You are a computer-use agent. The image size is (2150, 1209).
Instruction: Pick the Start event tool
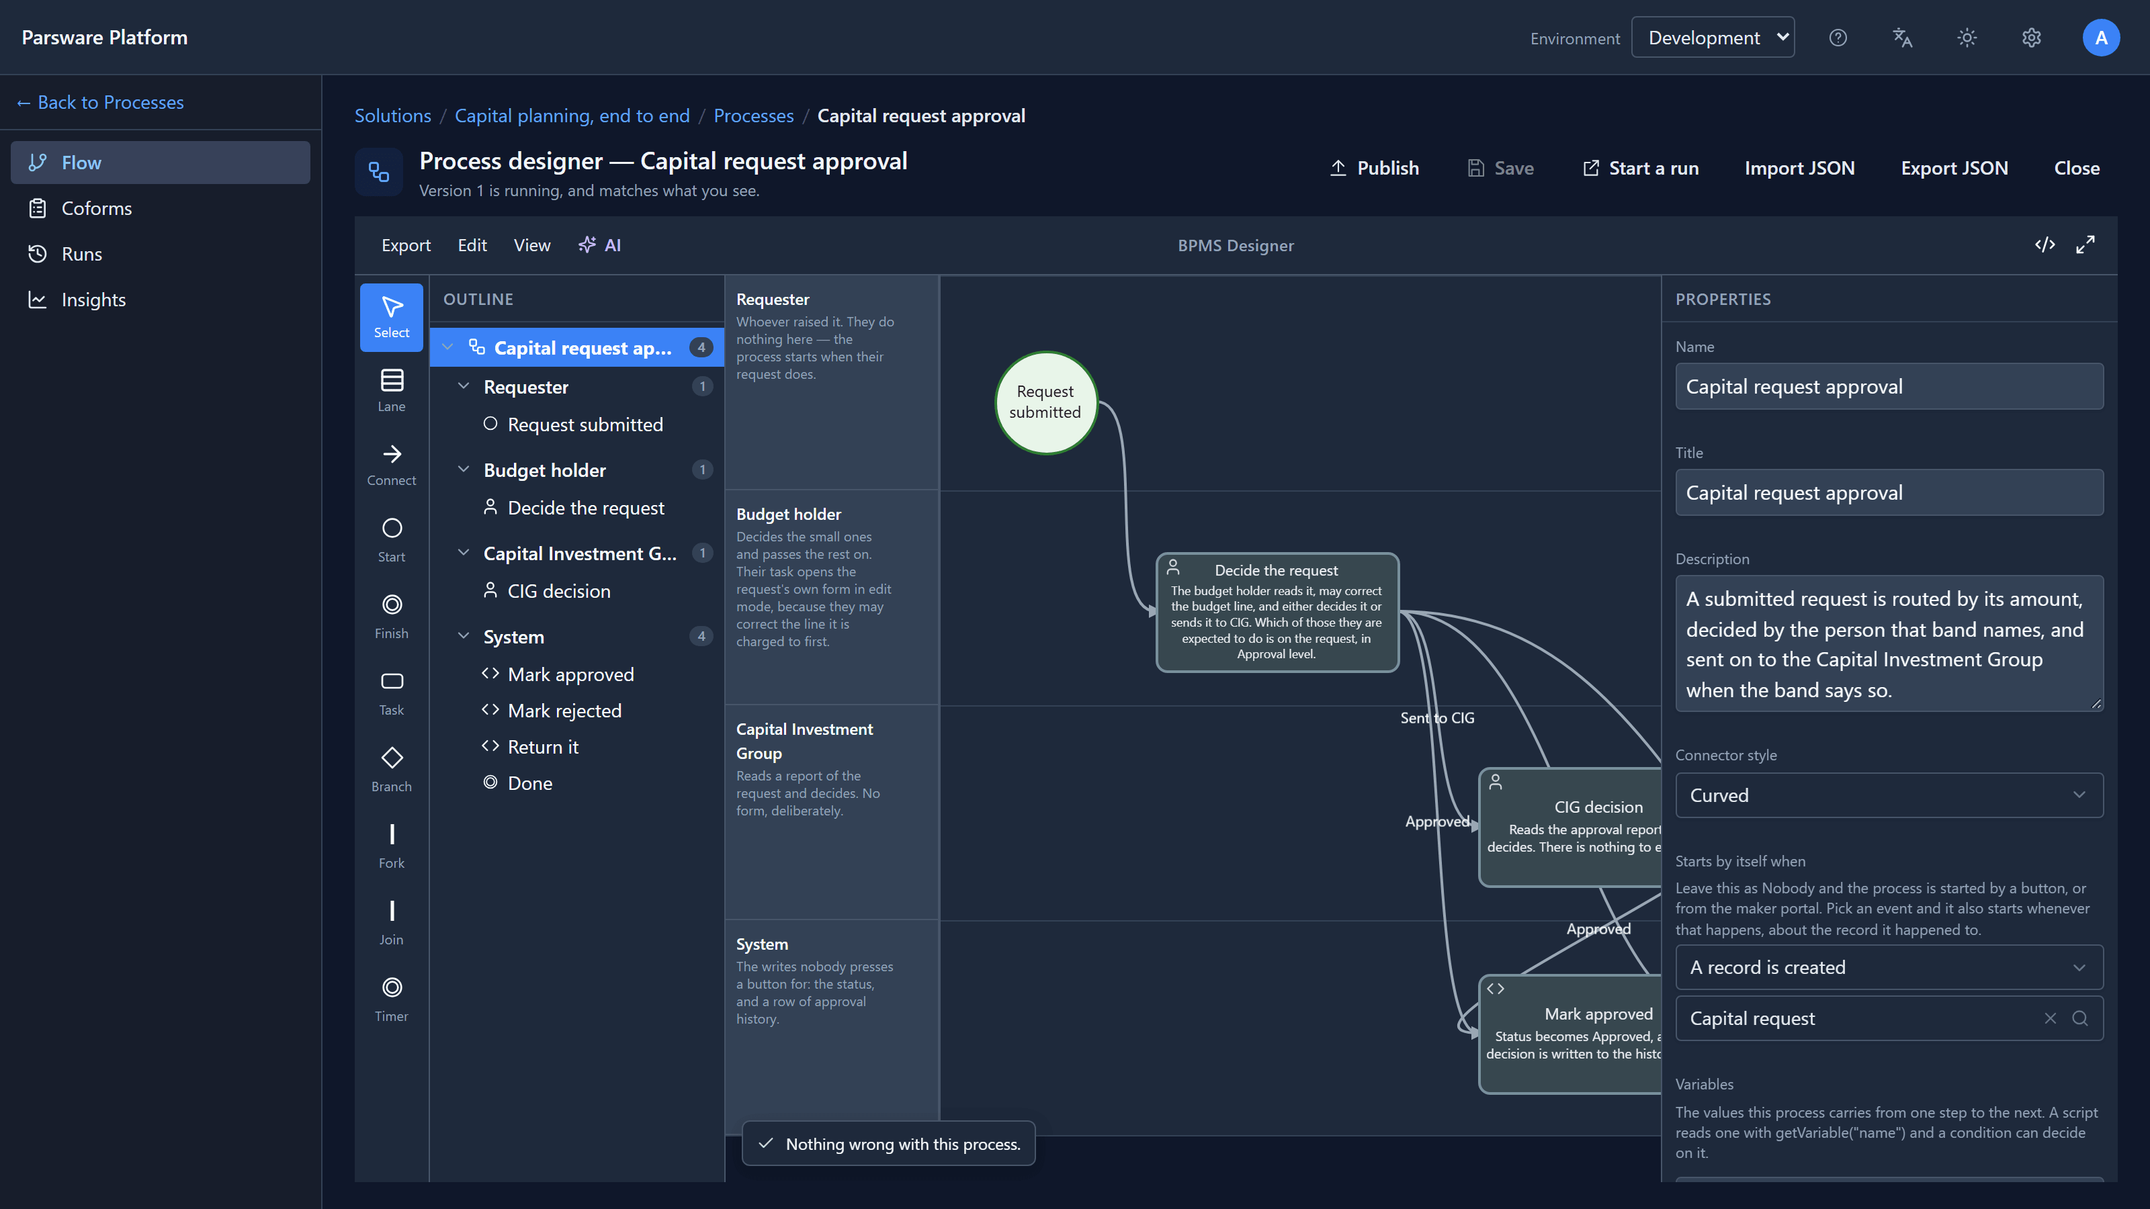click(392, 540)
